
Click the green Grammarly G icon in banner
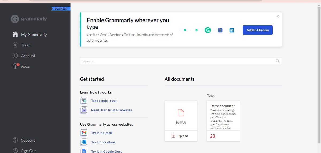point(208,30)
